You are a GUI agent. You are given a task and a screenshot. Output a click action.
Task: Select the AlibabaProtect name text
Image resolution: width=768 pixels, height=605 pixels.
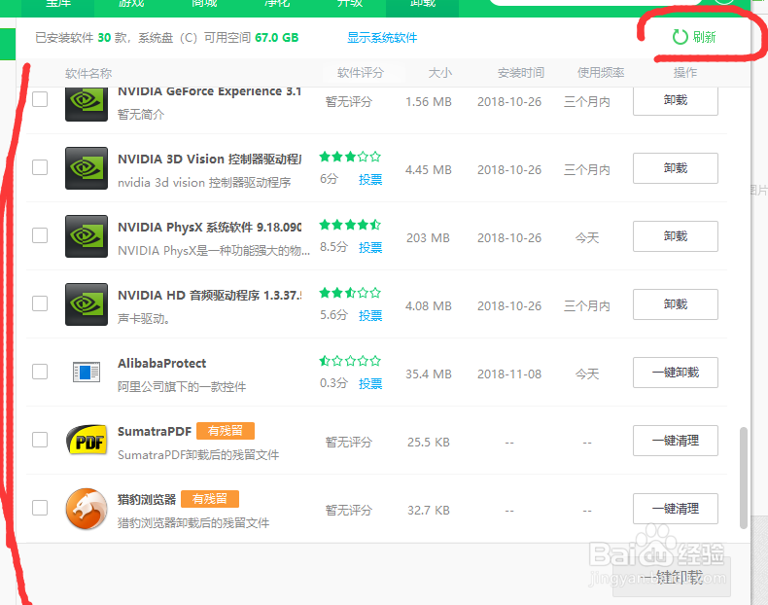point(161,364)
